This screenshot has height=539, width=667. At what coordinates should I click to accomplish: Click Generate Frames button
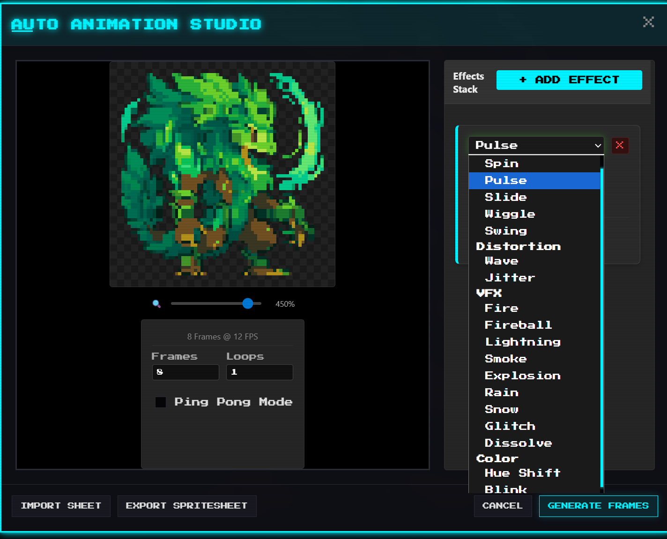point(598,506)
